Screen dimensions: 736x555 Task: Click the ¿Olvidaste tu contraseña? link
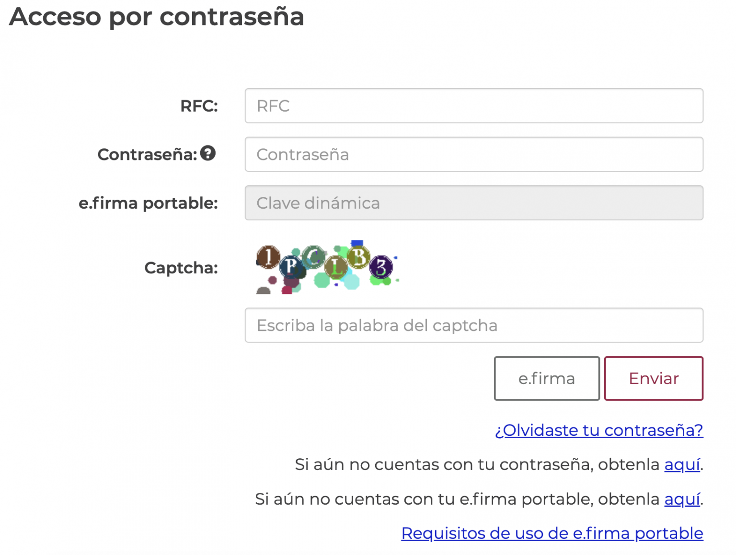(598, 430)
